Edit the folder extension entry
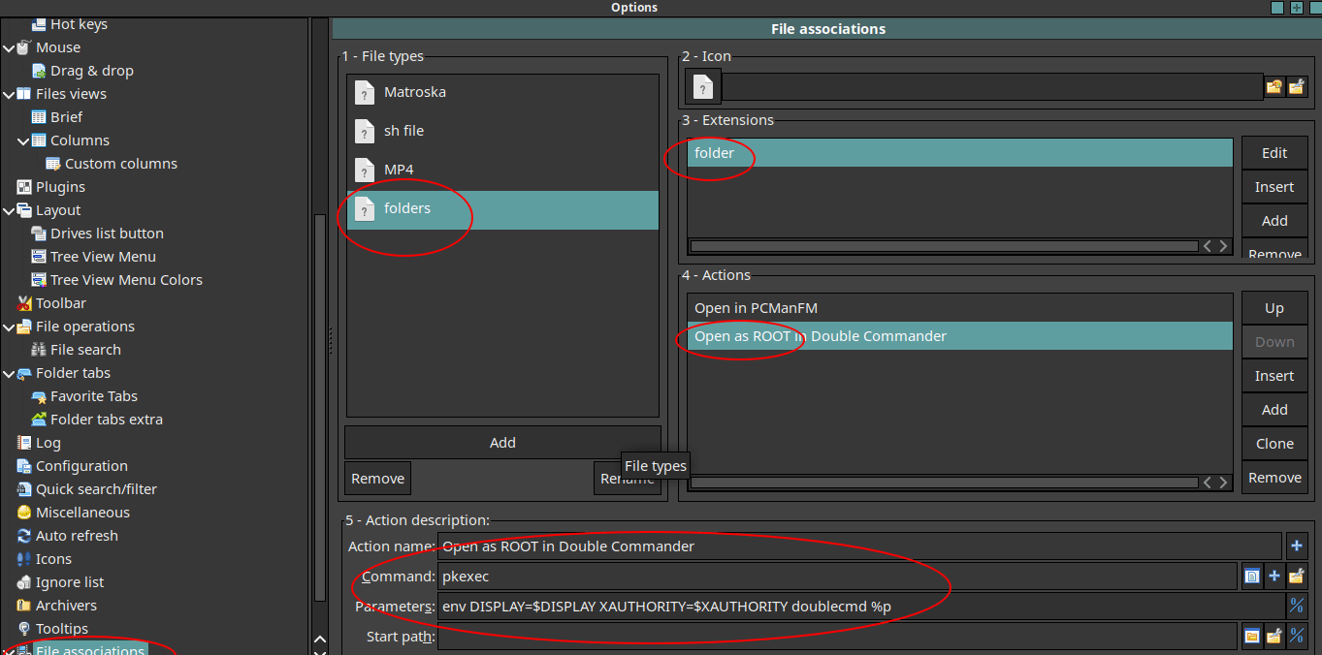The height and width of the screenshot is (655, 1322). tap(1274, 152)
